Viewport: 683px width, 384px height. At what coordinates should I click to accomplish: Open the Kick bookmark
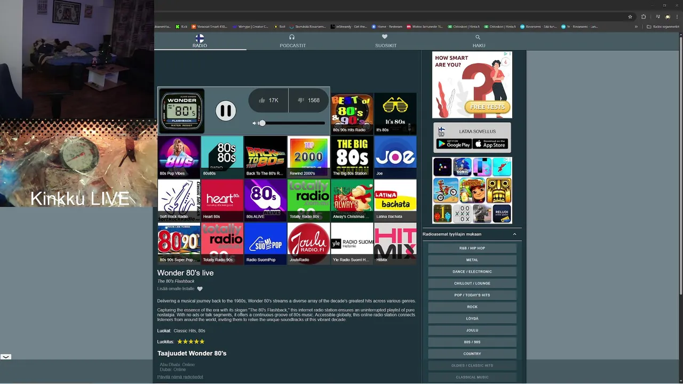[181, 26]
